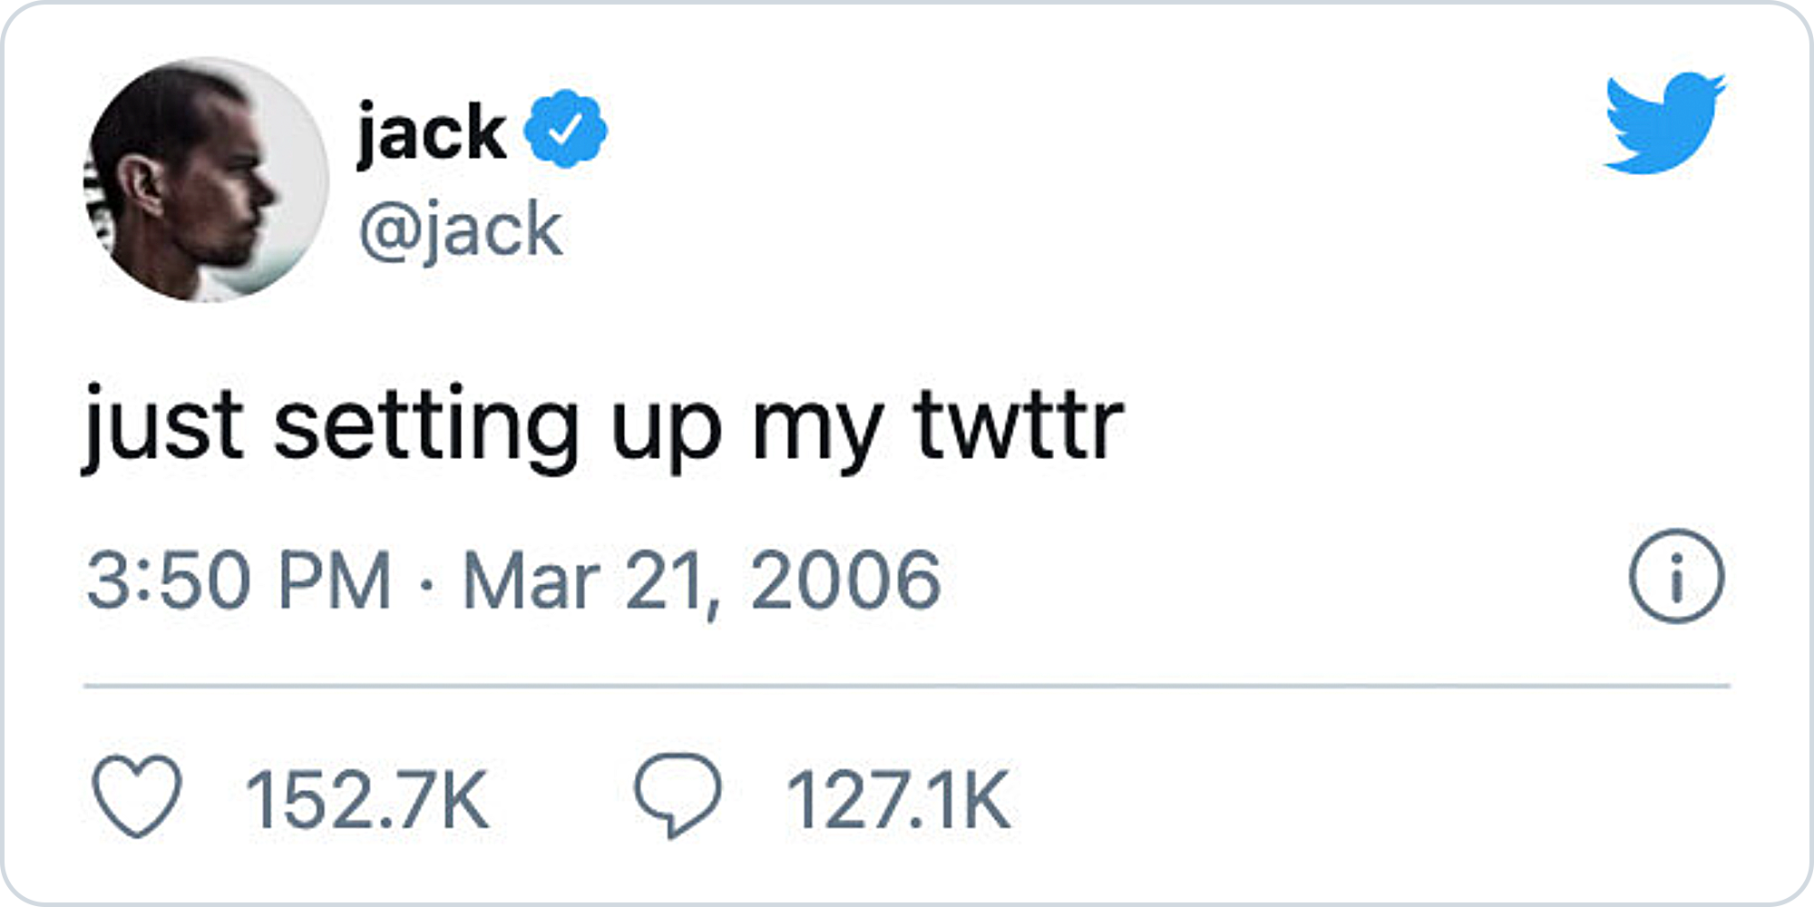Click the blue Twitter bird logo
This screenshot has width=1814, height=907.
[x=1664, y=122]
